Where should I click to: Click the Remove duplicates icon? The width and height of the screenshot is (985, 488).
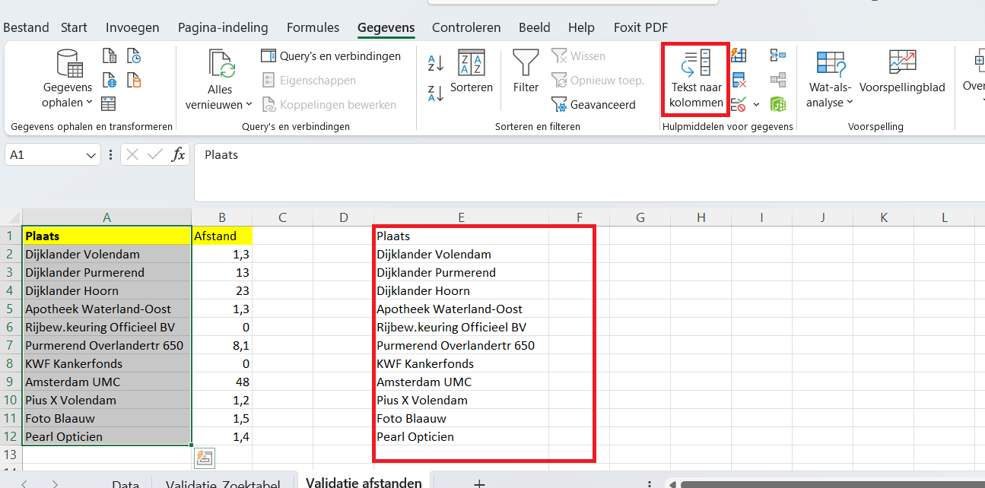739,79
